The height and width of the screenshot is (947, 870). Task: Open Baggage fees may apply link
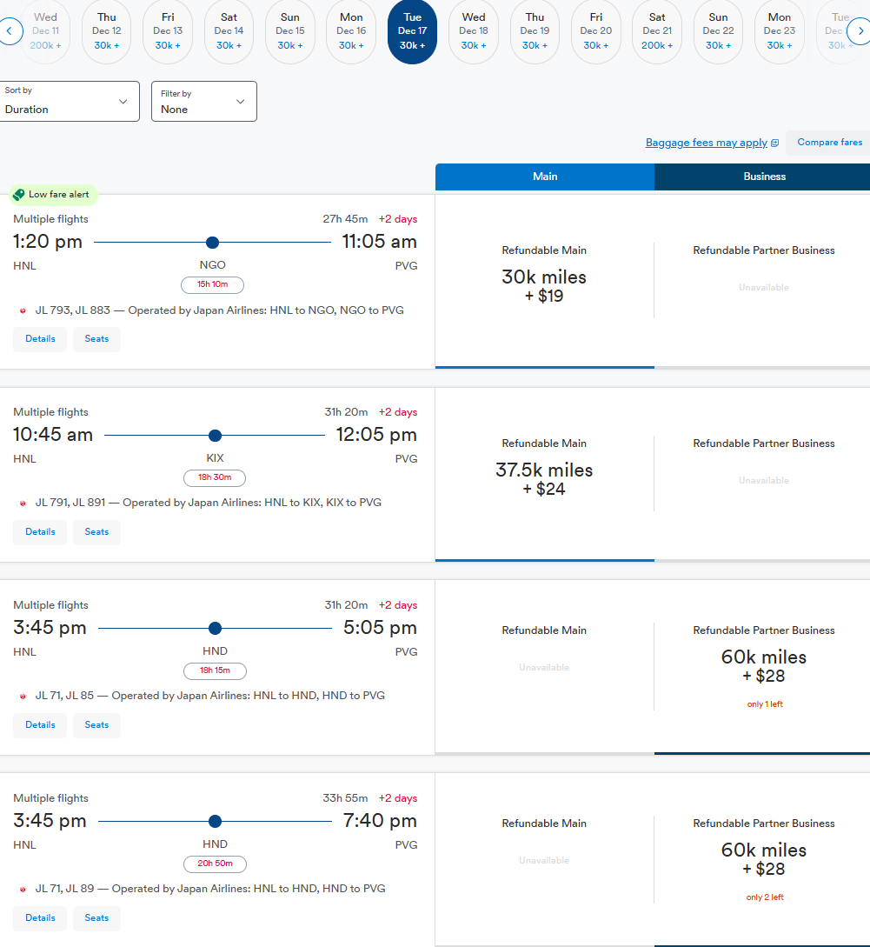click(x=706, y=143)
